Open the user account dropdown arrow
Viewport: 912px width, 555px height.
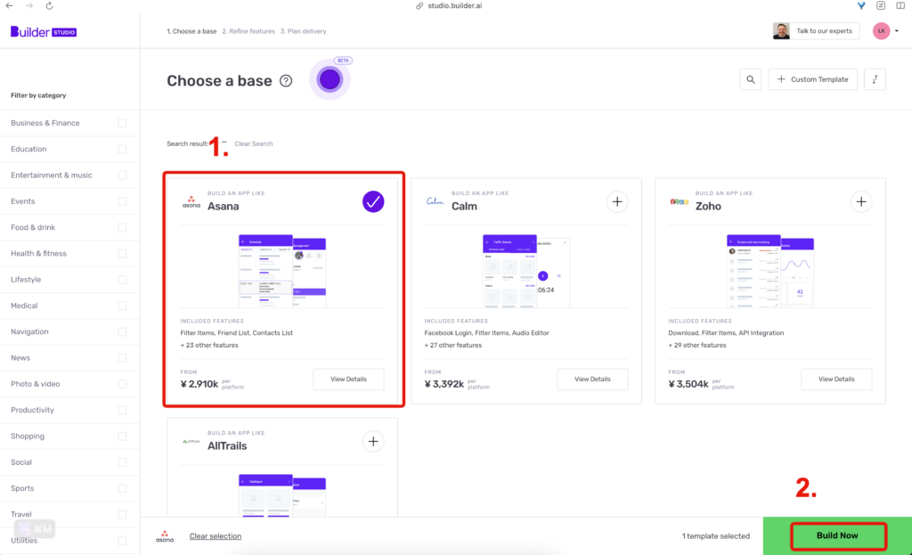pos(897,31)
